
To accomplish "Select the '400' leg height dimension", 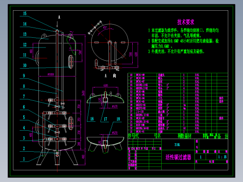I will click(x=83, y=156).
